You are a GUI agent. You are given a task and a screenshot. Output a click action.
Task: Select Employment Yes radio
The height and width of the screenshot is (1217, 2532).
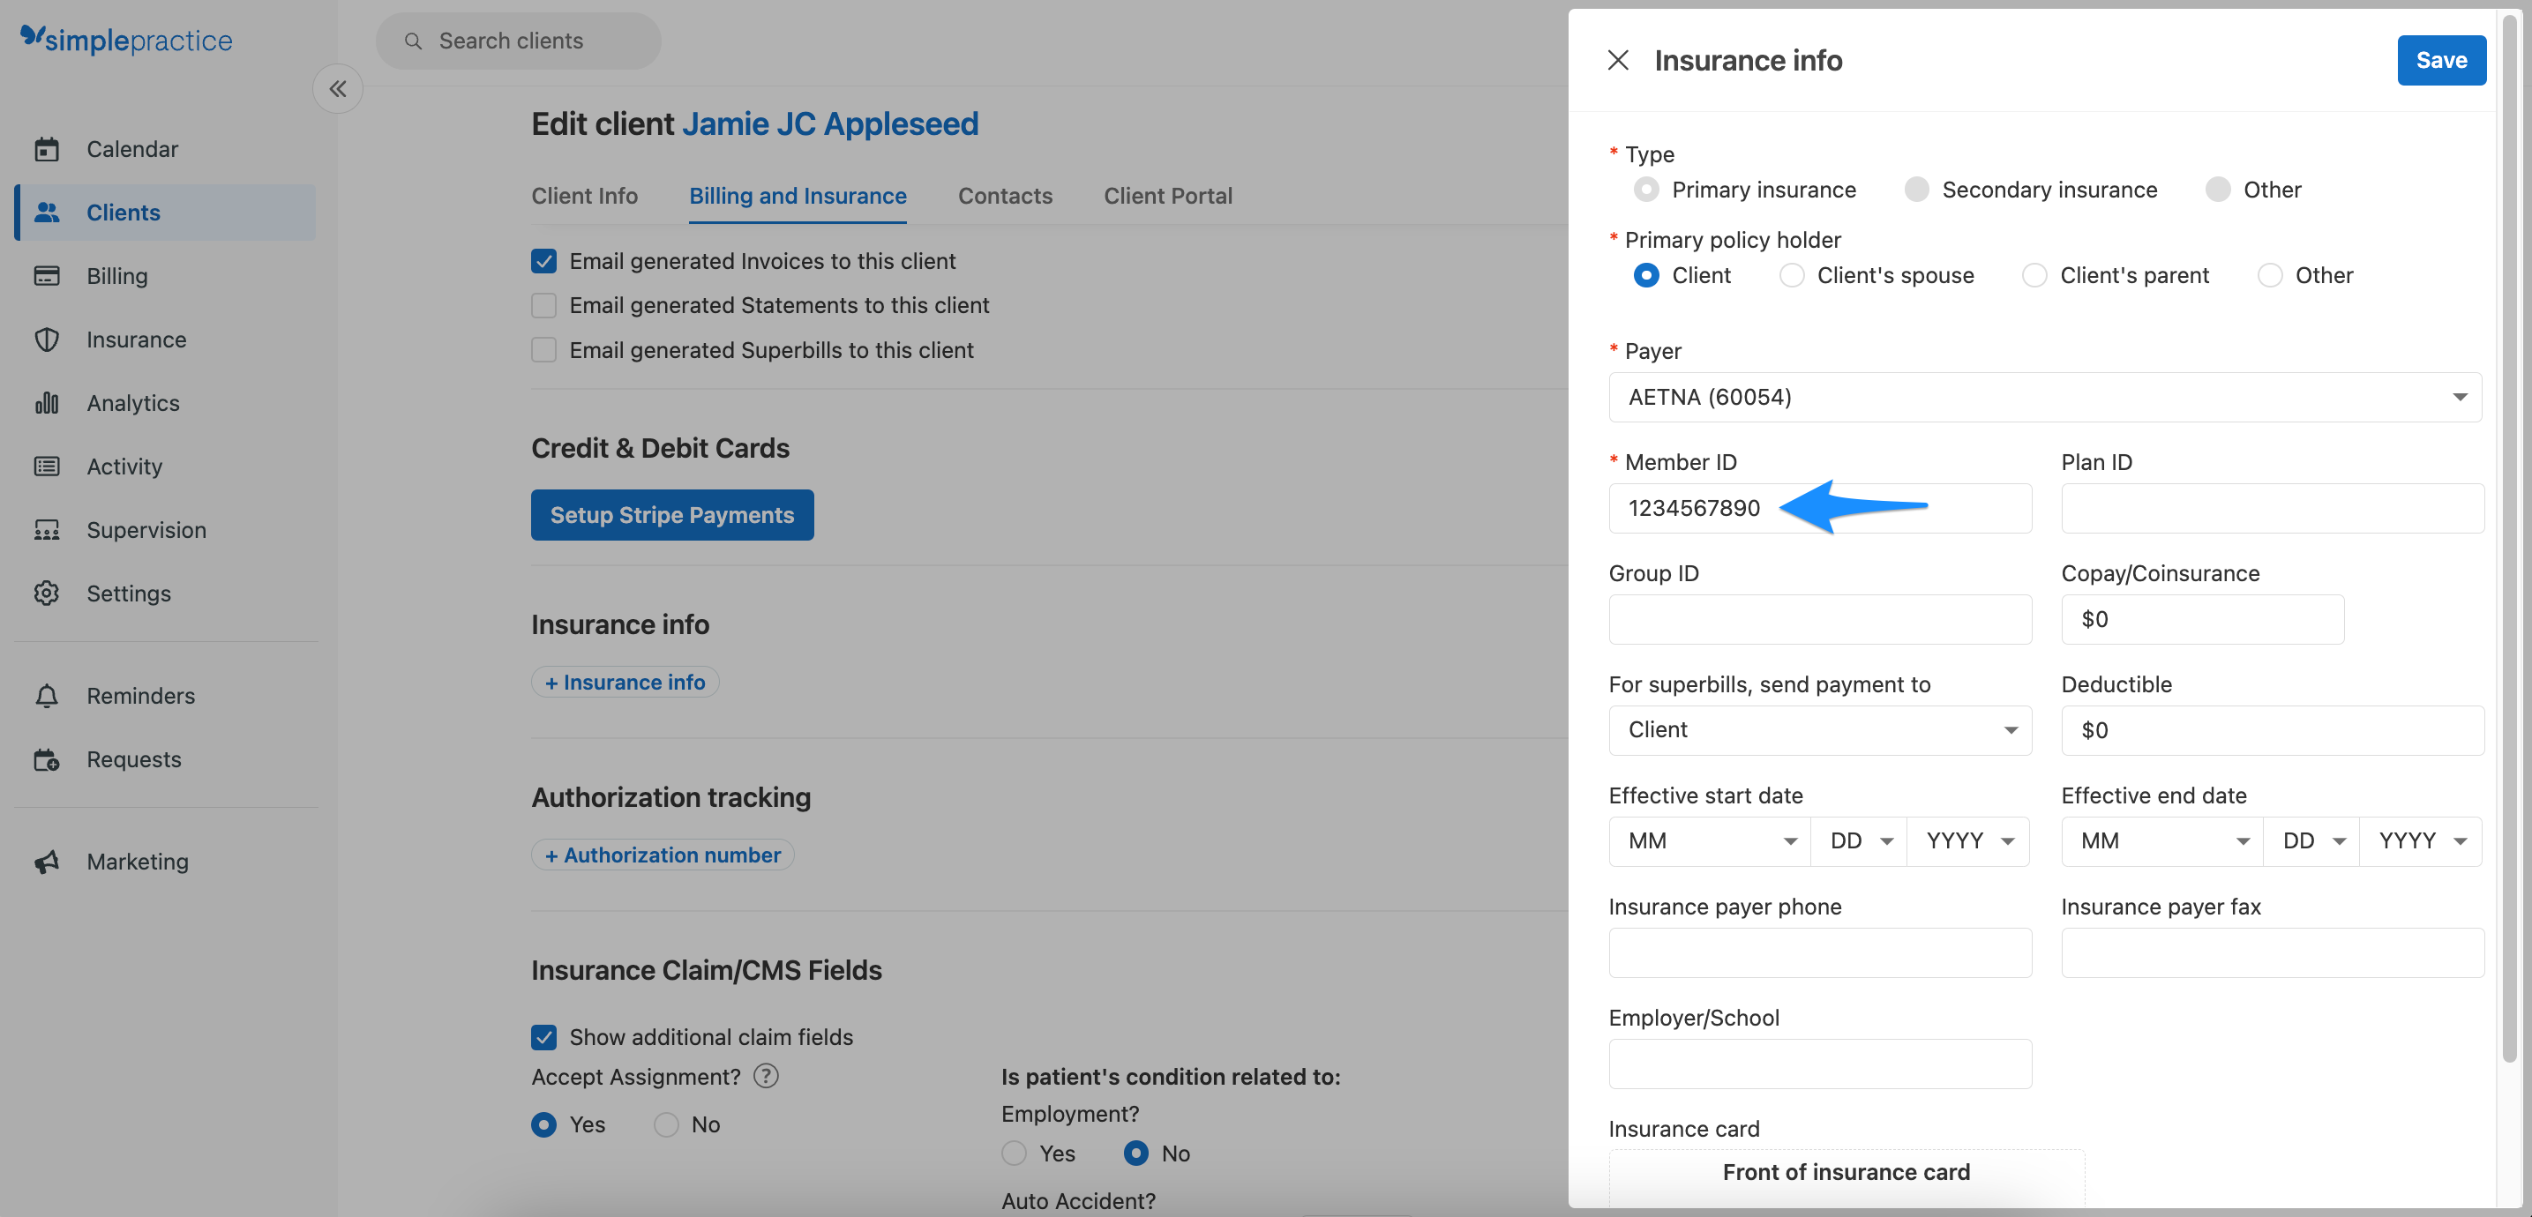click(x=1015, y=1154)
